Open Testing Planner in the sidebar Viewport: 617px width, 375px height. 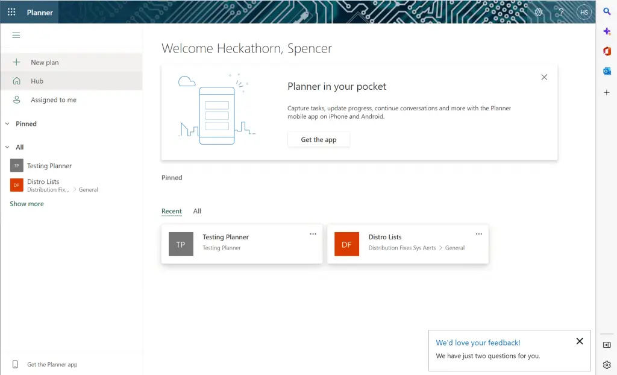coord(49,166)
